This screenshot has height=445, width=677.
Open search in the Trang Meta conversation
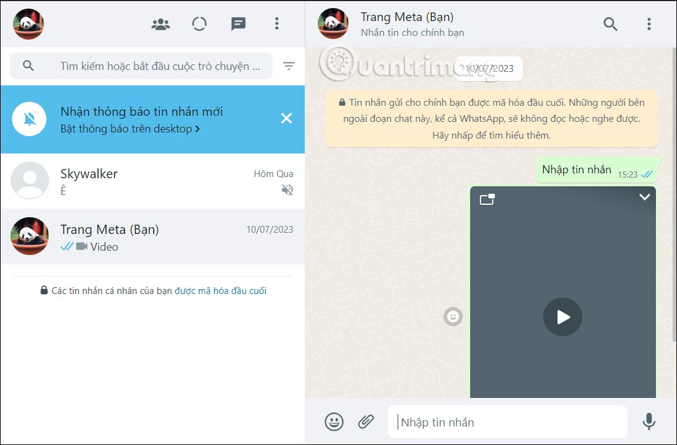pos(610,24)
